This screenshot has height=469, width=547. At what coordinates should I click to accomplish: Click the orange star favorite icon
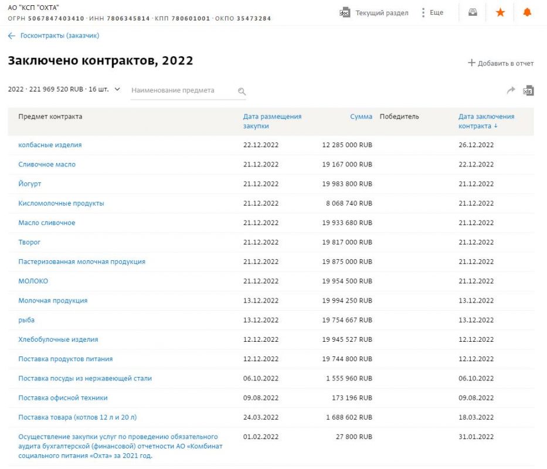tap(500, 12)
